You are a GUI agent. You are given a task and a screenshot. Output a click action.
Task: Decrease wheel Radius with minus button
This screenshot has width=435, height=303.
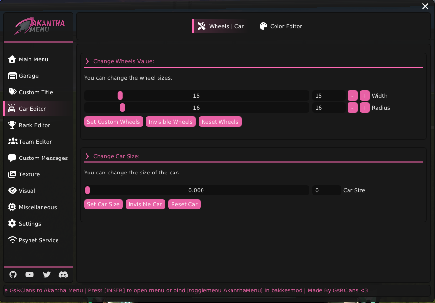coord(352,108)
